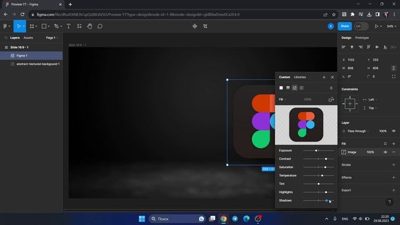The width and height of the screenshot is (400, 225).
Task: Open Pass through blend mode dropdown
Action: pos(358,131)
